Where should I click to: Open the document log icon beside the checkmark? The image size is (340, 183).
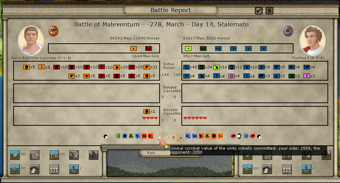(x=269, y=11)
